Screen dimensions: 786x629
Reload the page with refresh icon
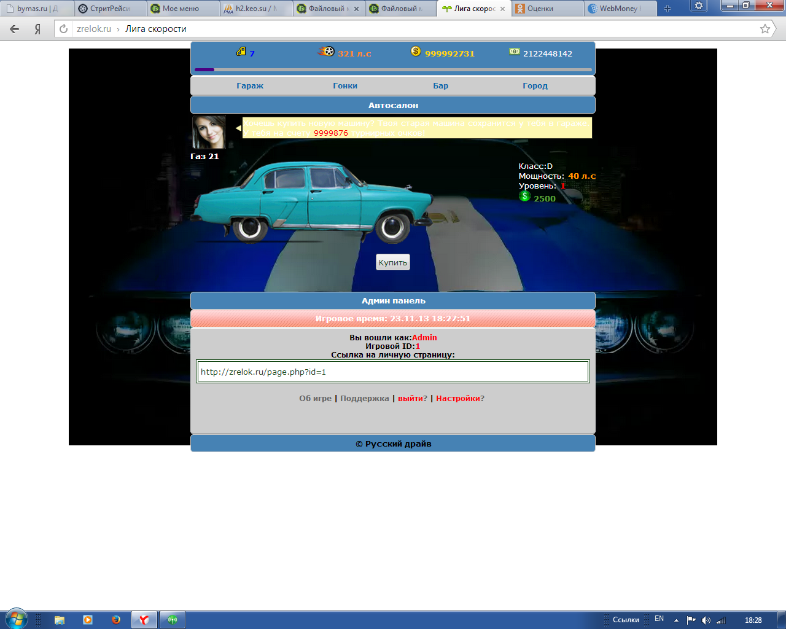click(63, 29)
